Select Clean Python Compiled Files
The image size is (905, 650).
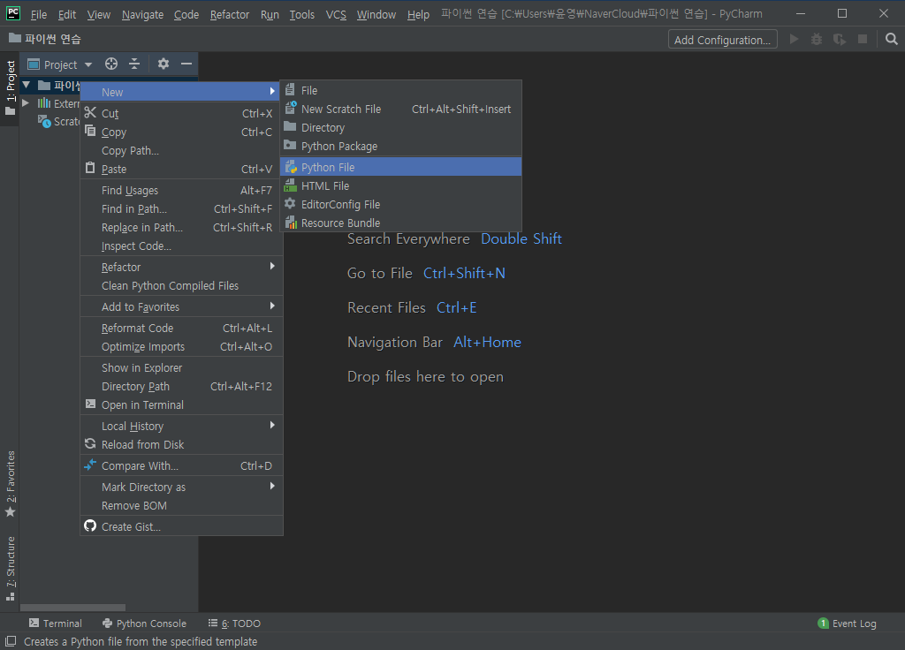tap(181, 285)
